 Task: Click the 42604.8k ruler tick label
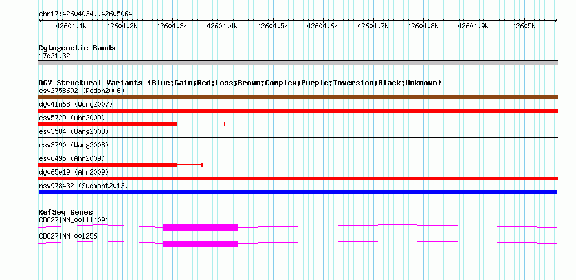pyautogui.click(x=423, y=26)
